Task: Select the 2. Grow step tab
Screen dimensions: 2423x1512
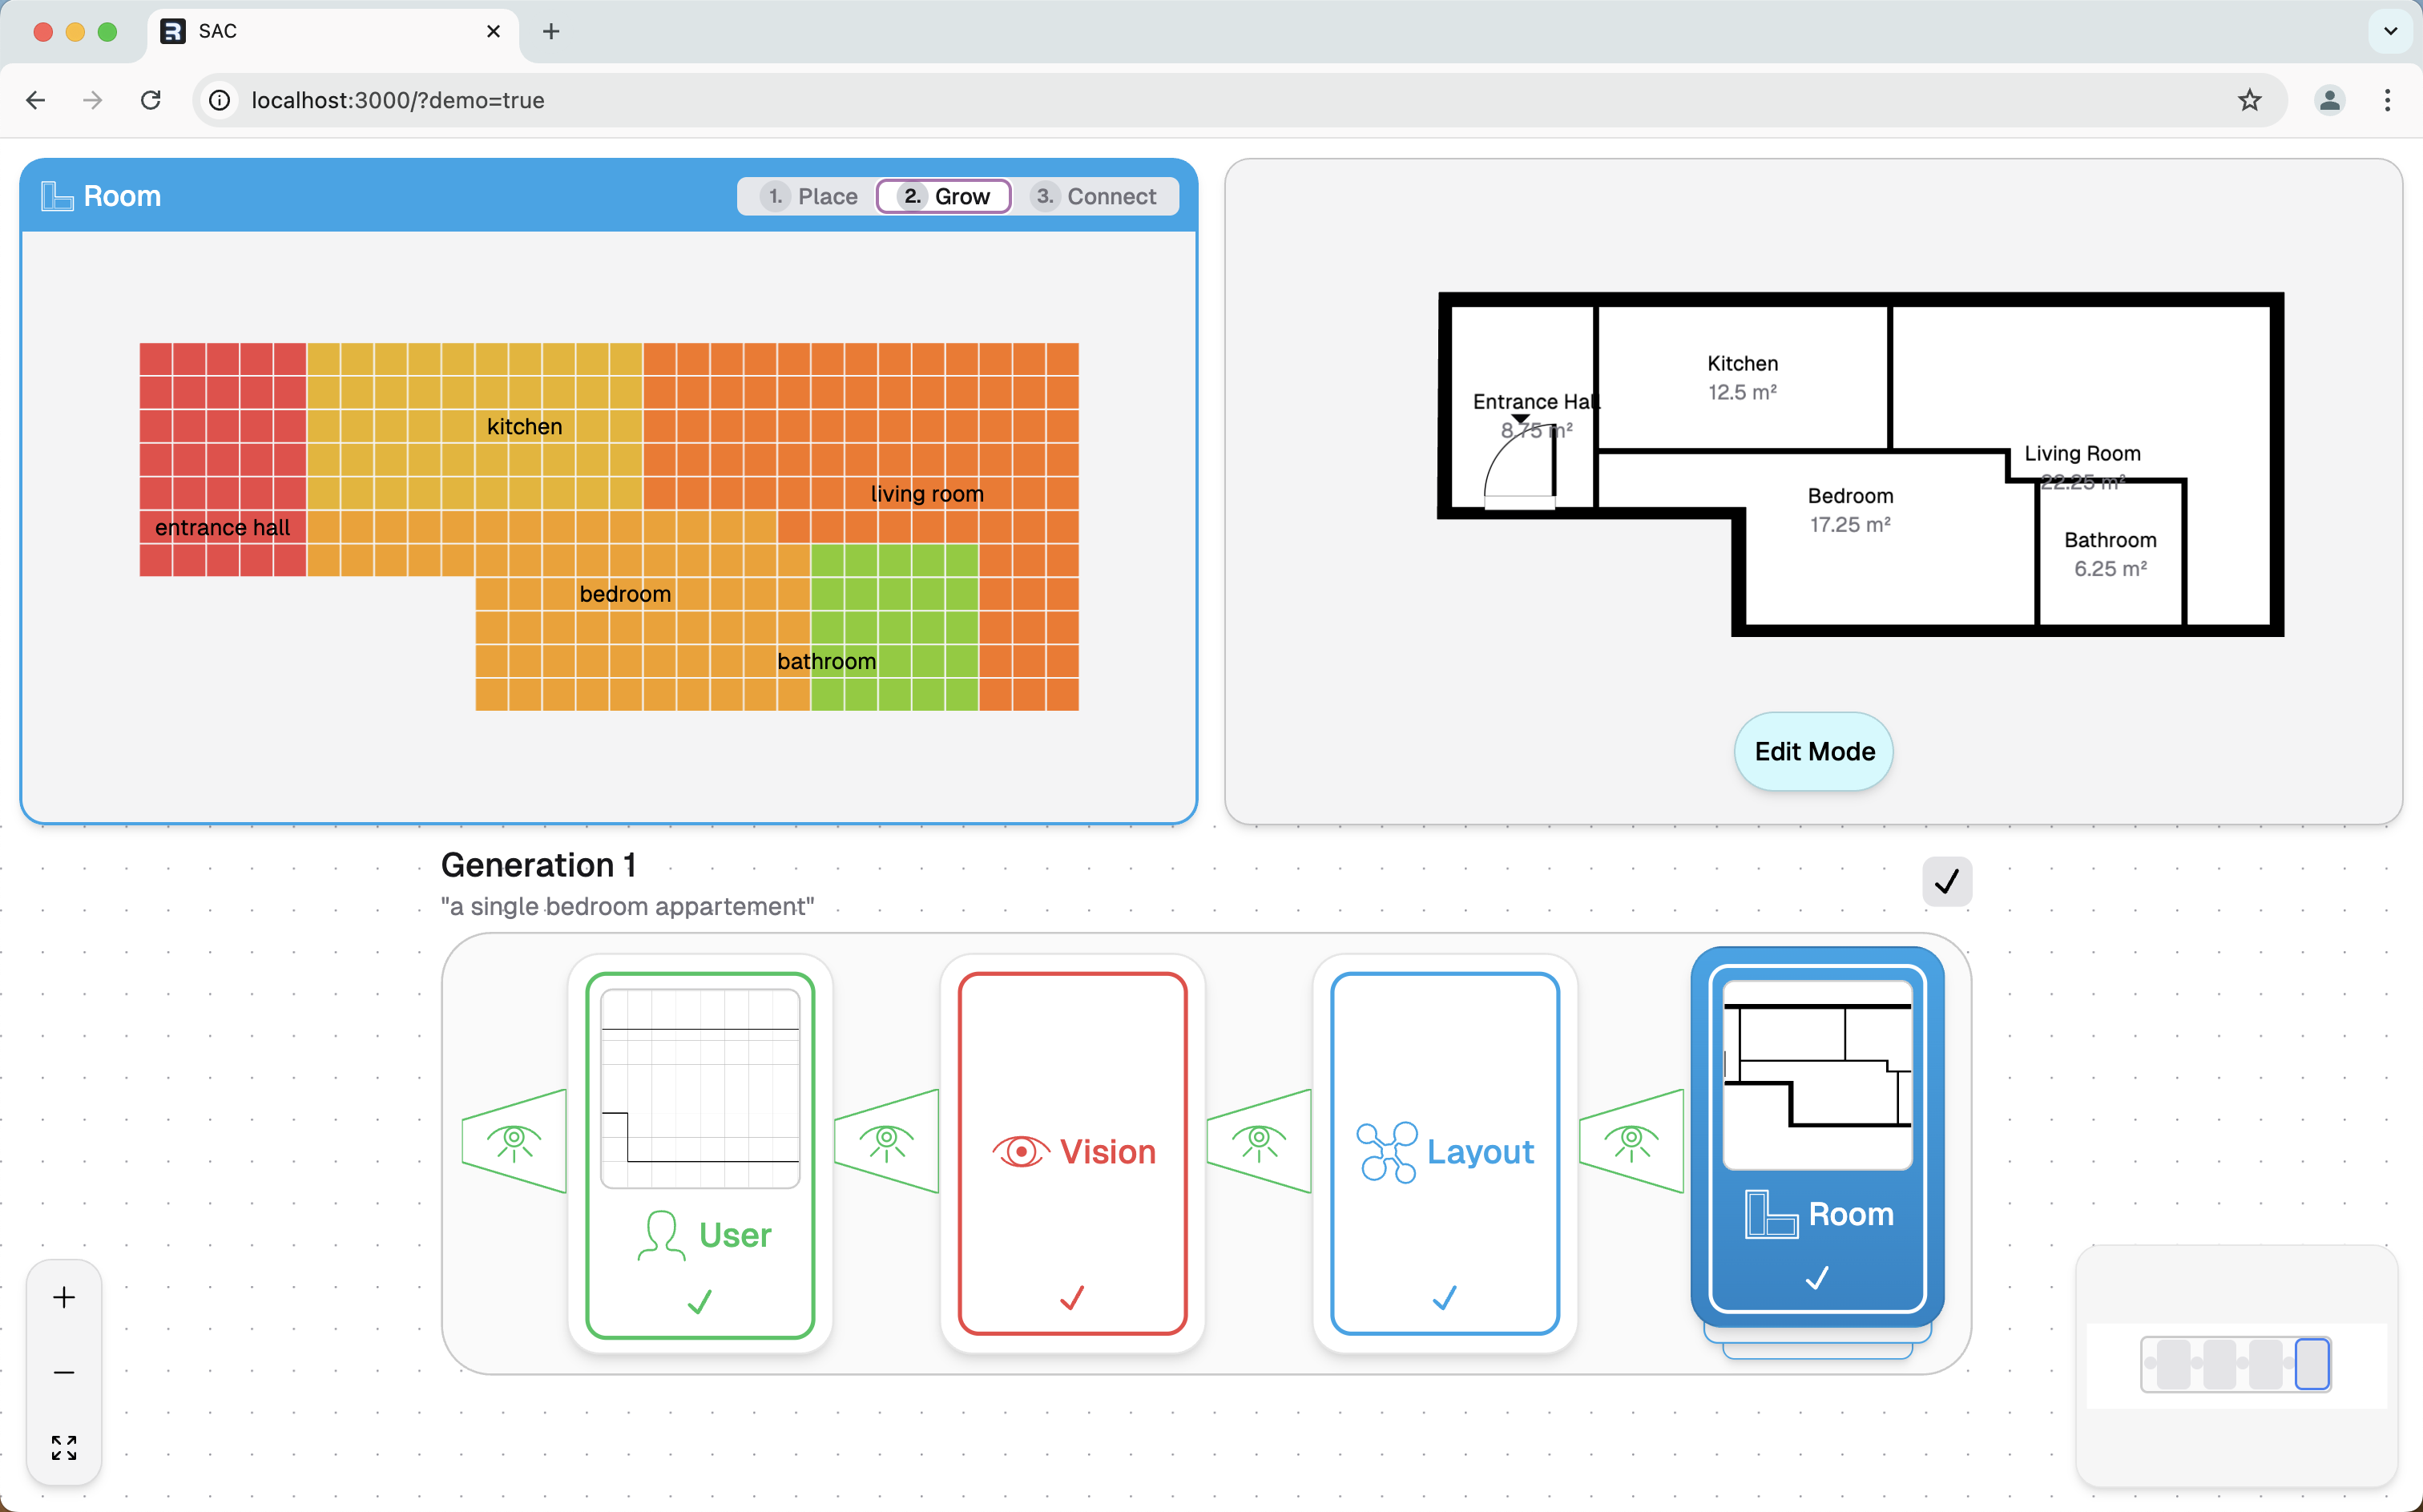Action: [944, 196]
